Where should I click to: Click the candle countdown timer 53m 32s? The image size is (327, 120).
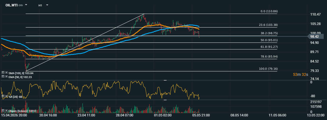pyautogui.click(x=300, y=74)
